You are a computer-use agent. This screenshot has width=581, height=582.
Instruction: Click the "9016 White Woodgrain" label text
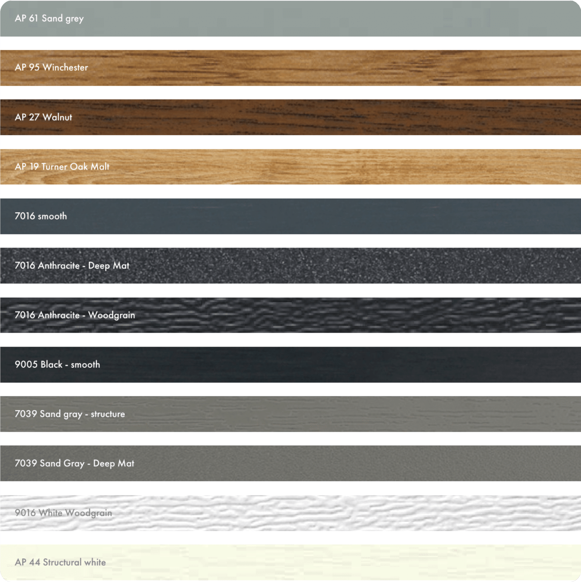click(x=63, y=513)
